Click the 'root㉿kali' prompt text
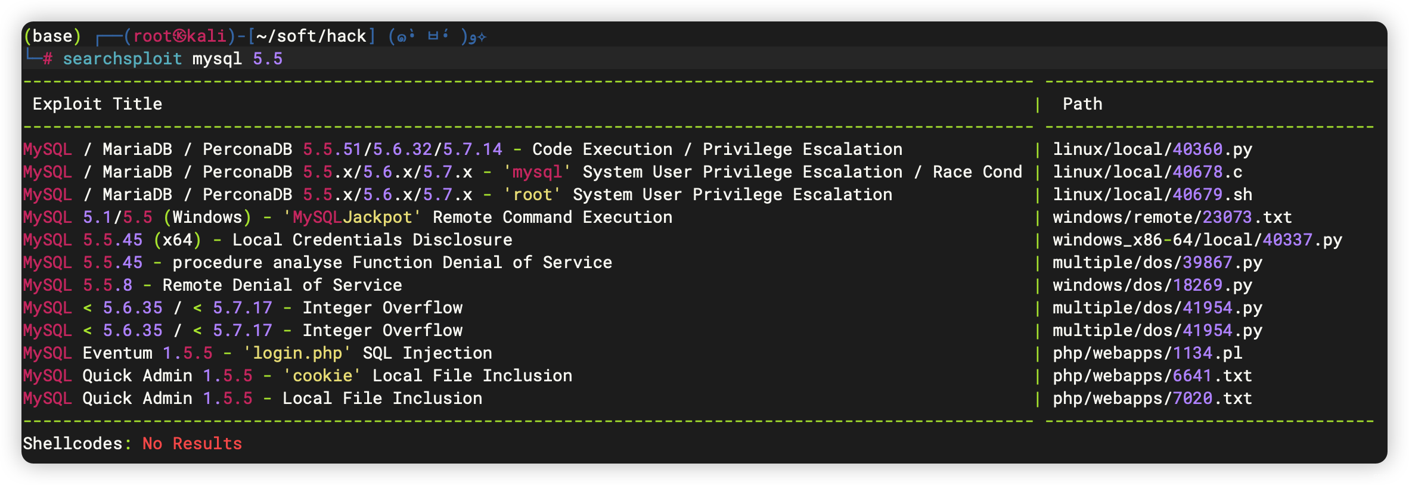Screen dimensions: 1409x485 (179, 36)
